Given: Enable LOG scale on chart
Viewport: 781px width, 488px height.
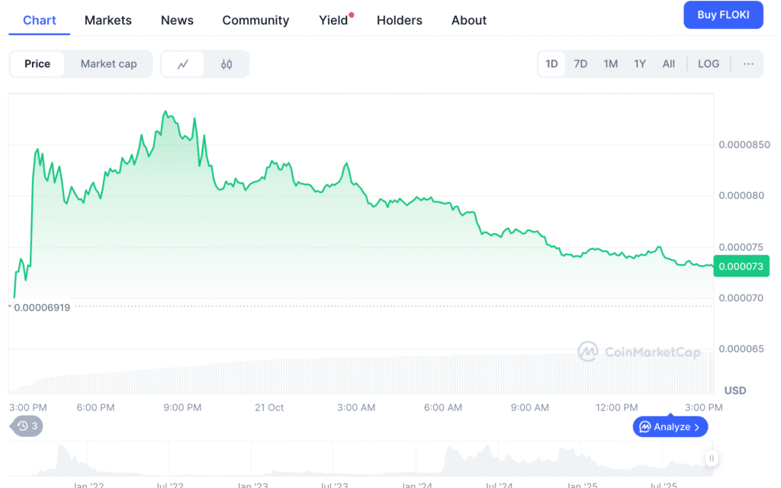Looking at the screenshot, I should tap(708, 64).
